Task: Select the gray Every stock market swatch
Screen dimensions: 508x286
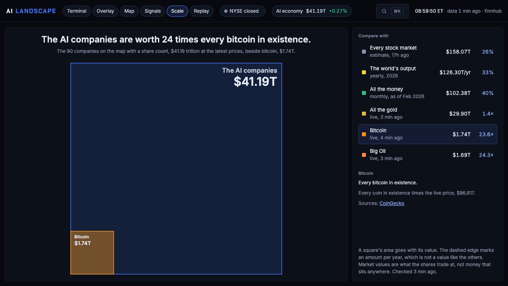Action: (x=364, y=52)
